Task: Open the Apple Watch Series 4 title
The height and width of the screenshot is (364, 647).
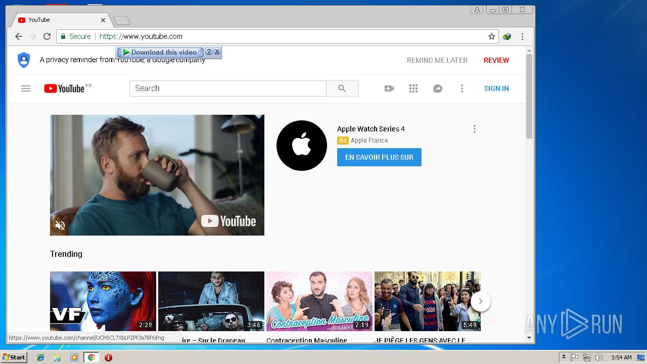Action: click(x=371, y=129)
